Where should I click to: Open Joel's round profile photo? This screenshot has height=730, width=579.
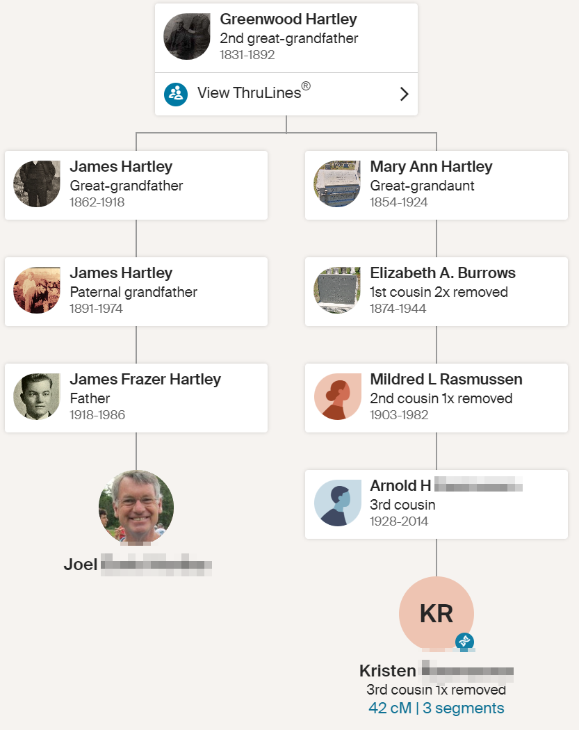[136, 508]
